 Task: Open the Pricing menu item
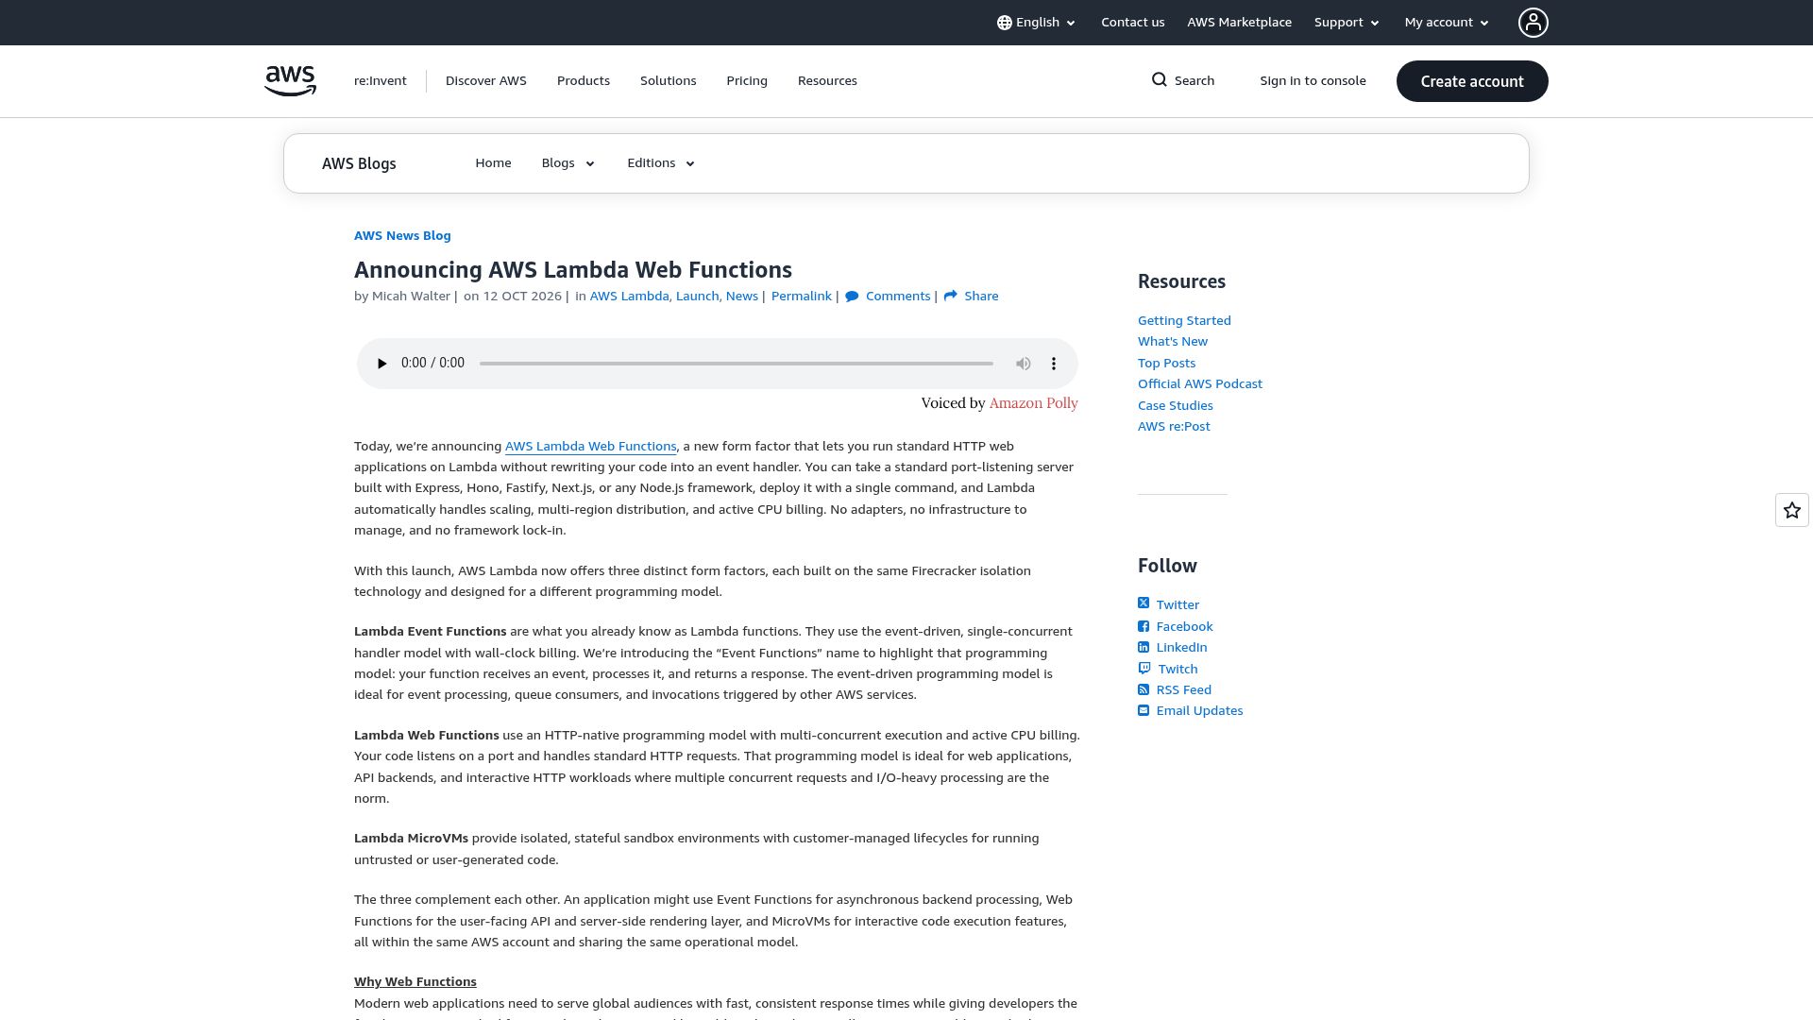(747, 81)
